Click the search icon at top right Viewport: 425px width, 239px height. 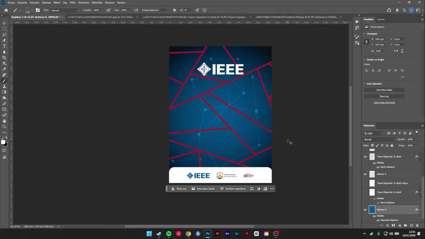tap(404, 10)
